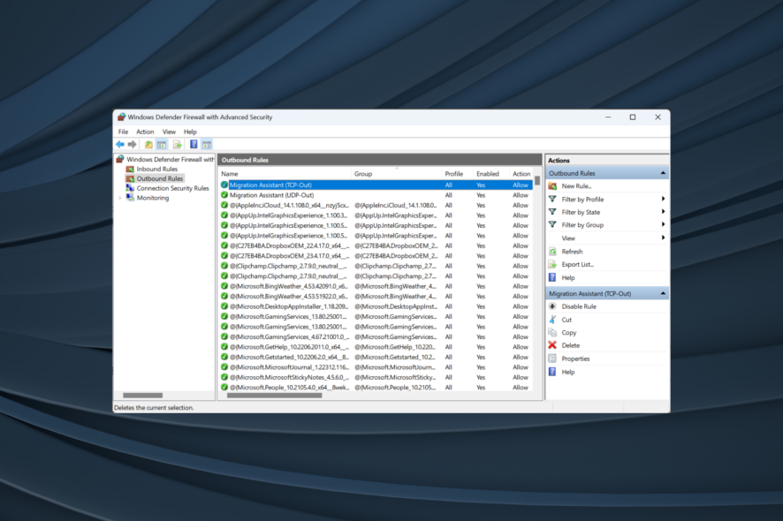The width and height of the screenshot is (783, 521).
Task: Click the rules list horizontal scrollbar thumb
Action: (274, 396)
